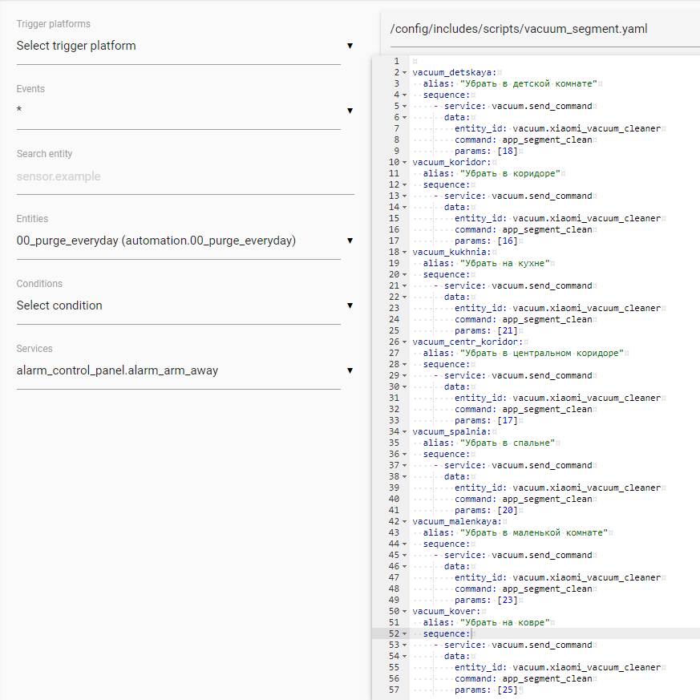Image resolution: width=700 pixels, height=700 pixels.
Task: Open the Events dropdown showing asterisk
Action: [x=184, y=111]
